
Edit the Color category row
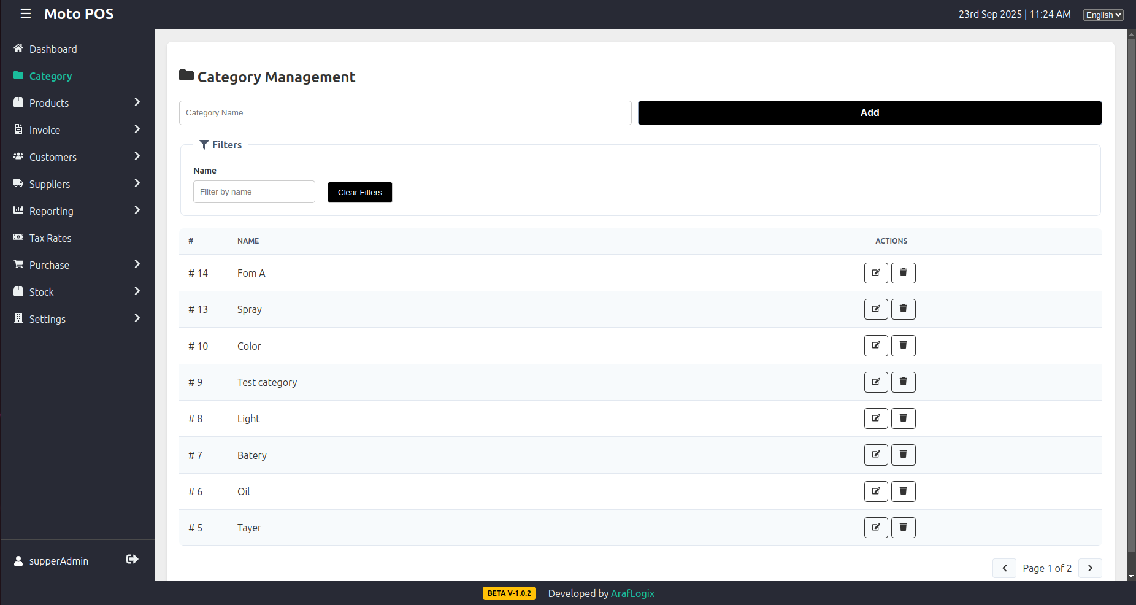[876, 346]
